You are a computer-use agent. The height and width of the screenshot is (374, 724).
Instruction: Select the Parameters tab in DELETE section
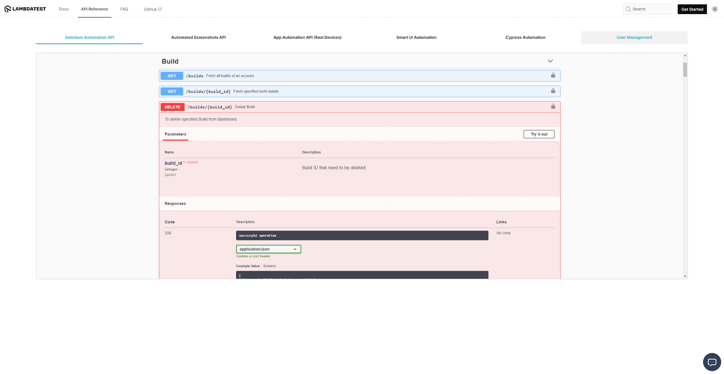tap(176, 134)
